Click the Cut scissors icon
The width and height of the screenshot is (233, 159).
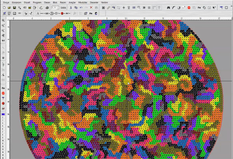click(71, 8)
